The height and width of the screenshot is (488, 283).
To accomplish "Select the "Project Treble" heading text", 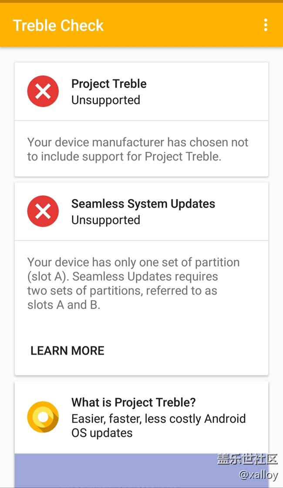I will click(x=109, y=84).
